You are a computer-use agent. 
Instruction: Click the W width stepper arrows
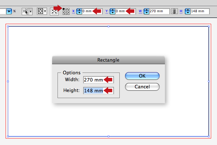pos(146,11)
